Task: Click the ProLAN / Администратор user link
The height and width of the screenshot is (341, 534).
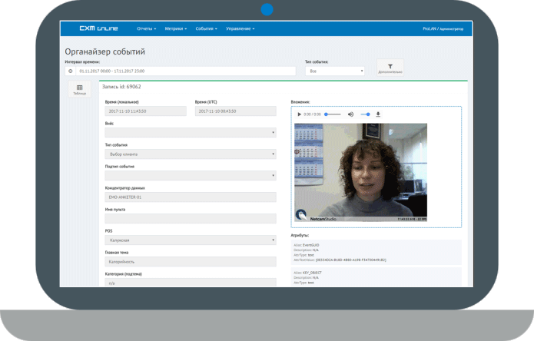Action: click(443, 28)
